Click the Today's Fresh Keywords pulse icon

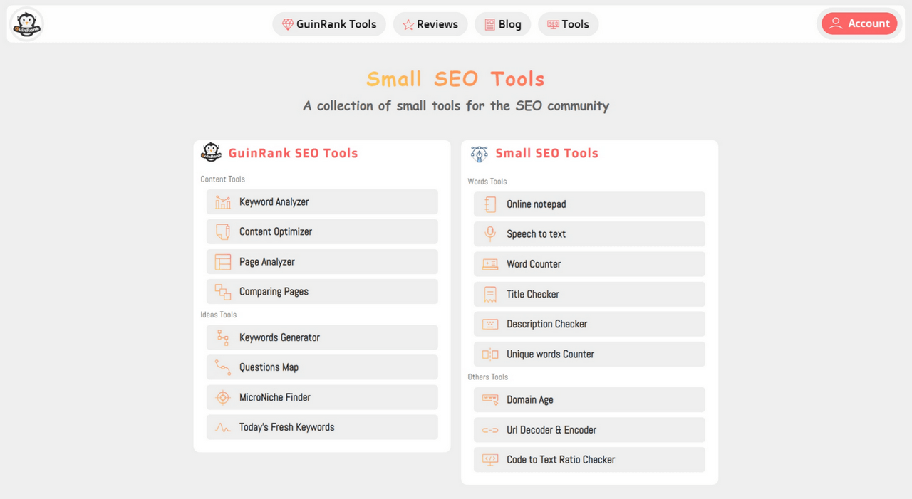point(223,428)
